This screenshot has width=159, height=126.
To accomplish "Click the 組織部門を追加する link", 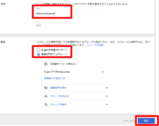I will [54, 78].
